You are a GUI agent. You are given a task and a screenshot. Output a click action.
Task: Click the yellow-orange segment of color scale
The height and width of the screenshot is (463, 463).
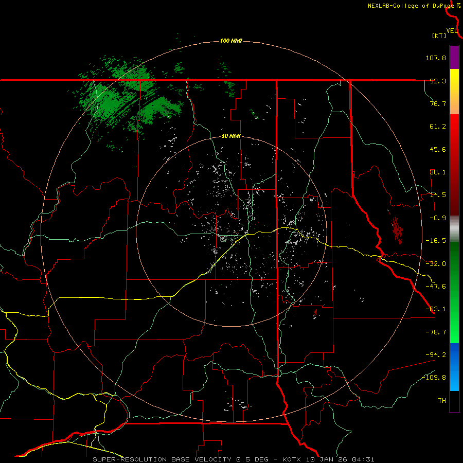pyautogui.click(x=454, y=92)
